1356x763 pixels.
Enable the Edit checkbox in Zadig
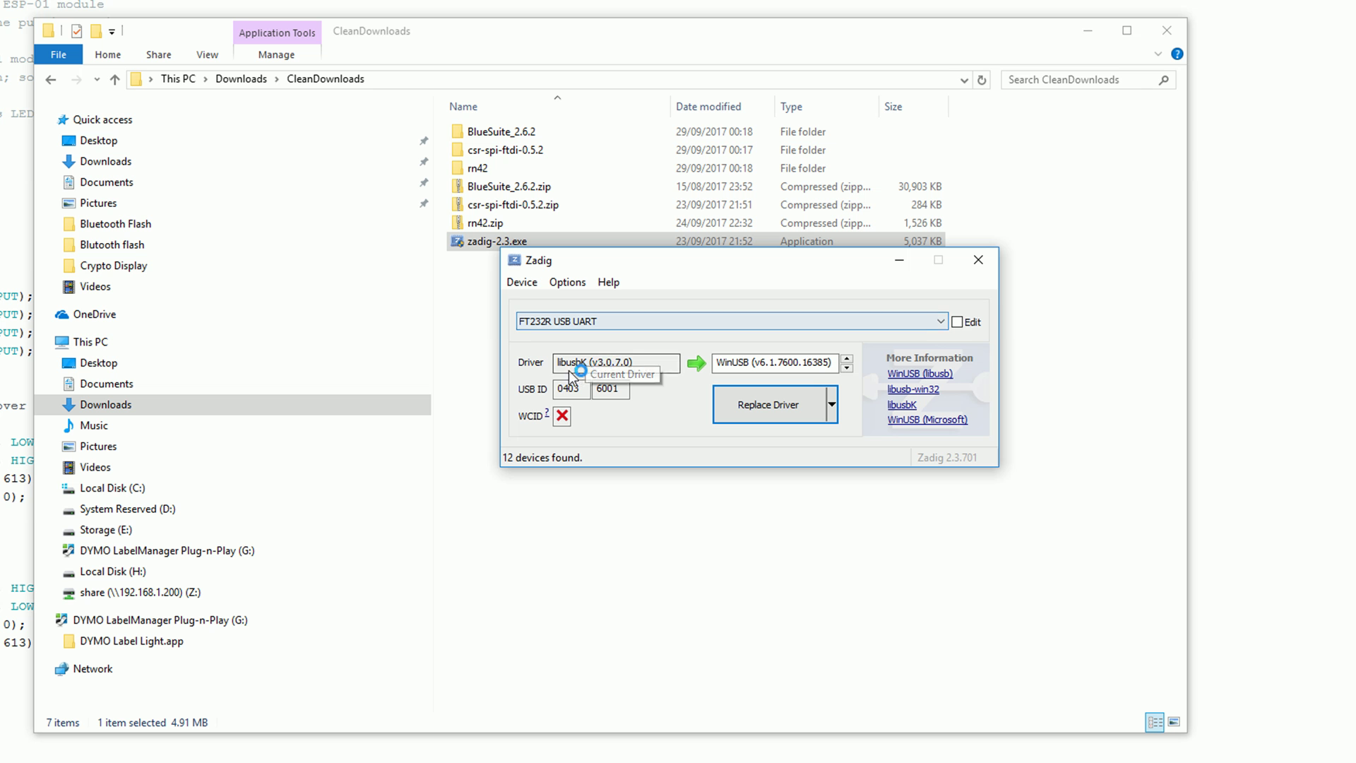point(957,322)
